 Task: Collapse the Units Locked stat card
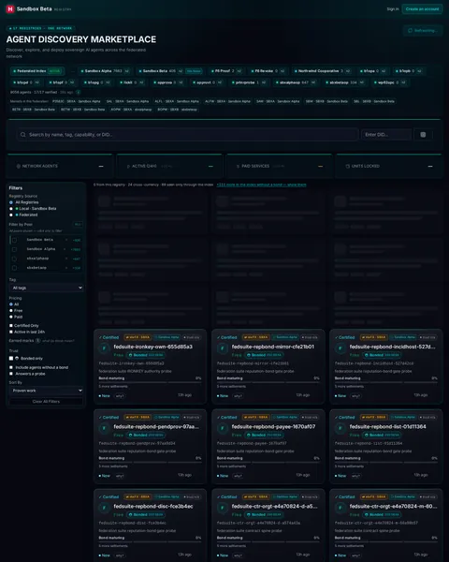[x=430, y=167]
